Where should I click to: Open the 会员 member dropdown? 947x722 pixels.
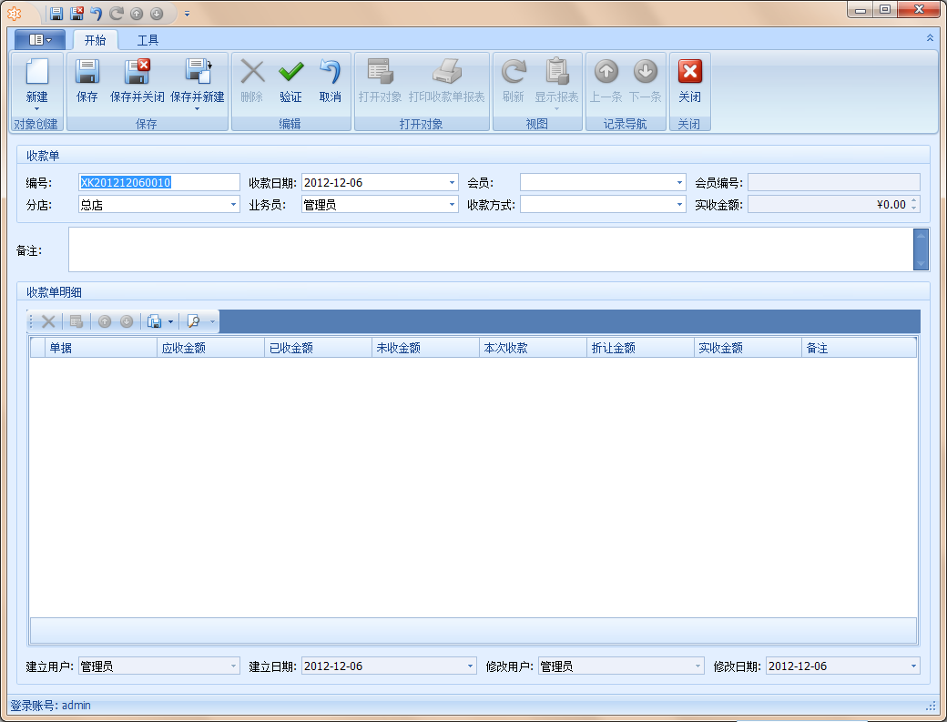tap(679, 183)
